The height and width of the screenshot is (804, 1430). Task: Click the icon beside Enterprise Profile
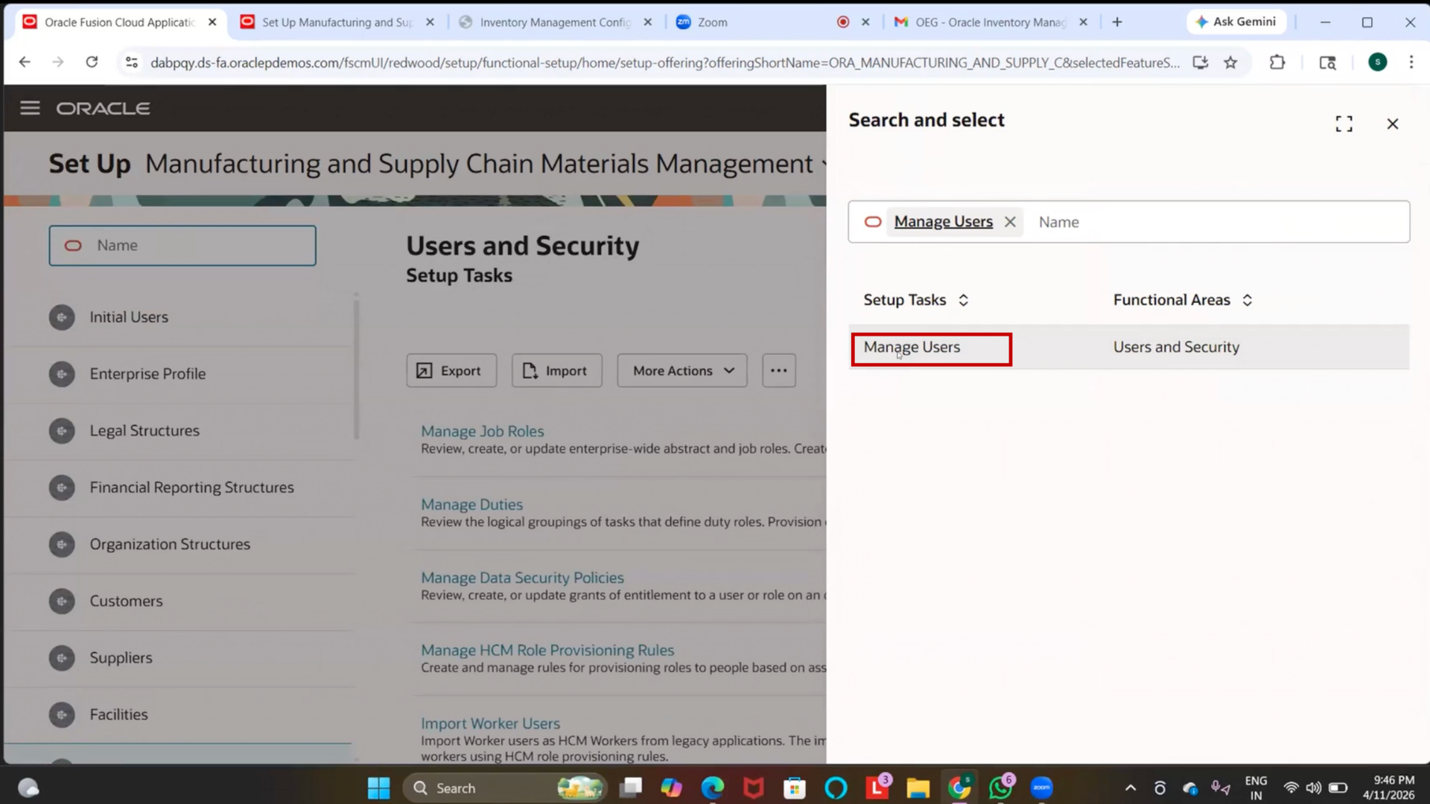point(62,374)
